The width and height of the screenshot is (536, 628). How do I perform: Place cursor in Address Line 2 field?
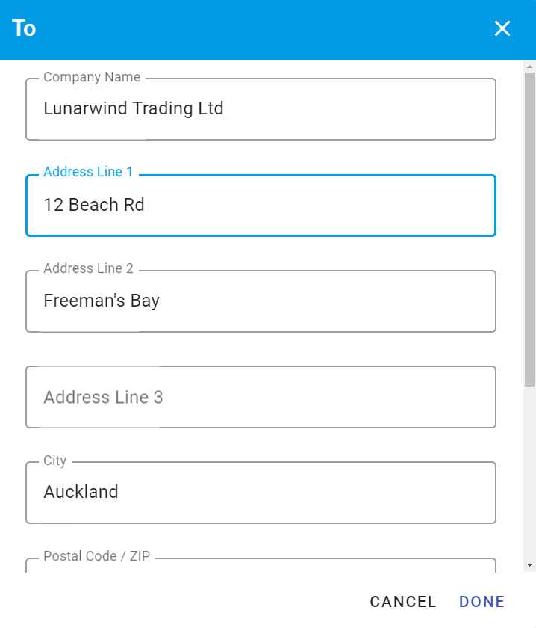click(261, 301)
